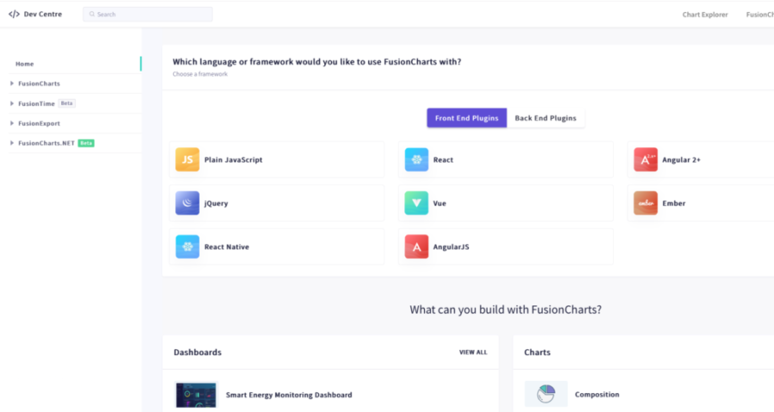774x412 pixels.
Task: Click the Search input field
Action: (x=148, y=15)
